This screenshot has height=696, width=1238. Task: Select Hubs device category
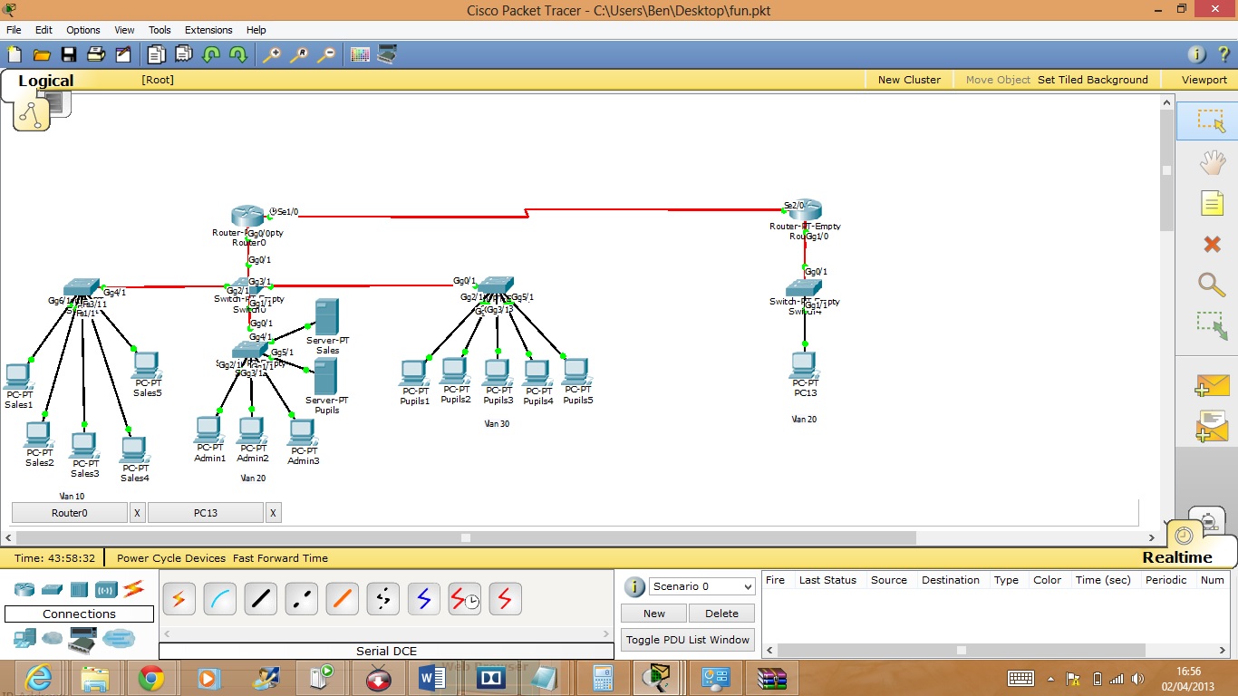pos(79,589)
